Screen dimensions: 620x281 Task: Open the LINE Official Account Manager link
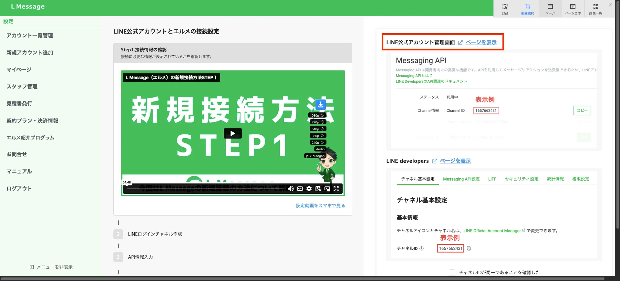click(x=492, y=231)
